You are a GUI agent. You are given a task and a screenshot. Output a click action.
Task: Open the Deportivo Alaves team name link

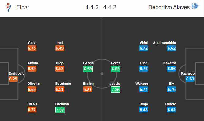169,7
